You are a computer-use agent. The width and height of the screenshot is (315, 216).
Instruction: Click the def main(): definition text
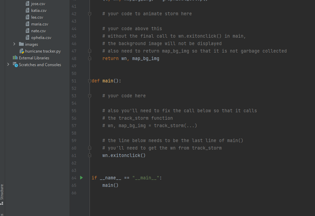point(106,81)
